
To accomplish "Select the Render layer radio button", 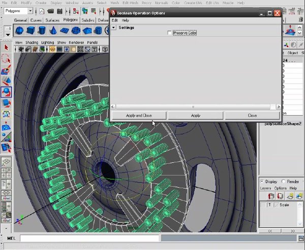I will click(283, 182).
